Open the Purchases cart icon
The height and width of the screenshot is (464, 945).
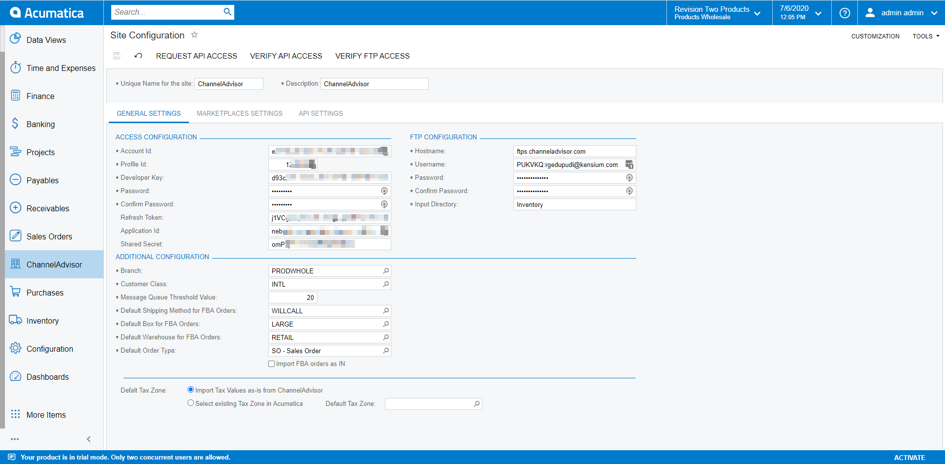pyautogui.click(x=15, y=292)
